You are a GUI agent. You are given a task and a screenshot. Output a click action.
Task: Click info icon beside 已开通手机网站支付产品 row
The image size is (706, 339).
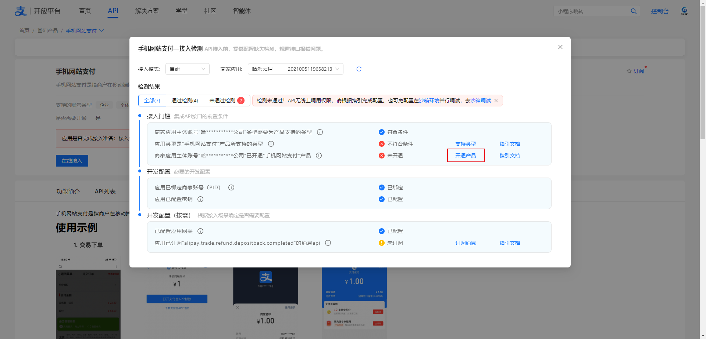(319, 156)
